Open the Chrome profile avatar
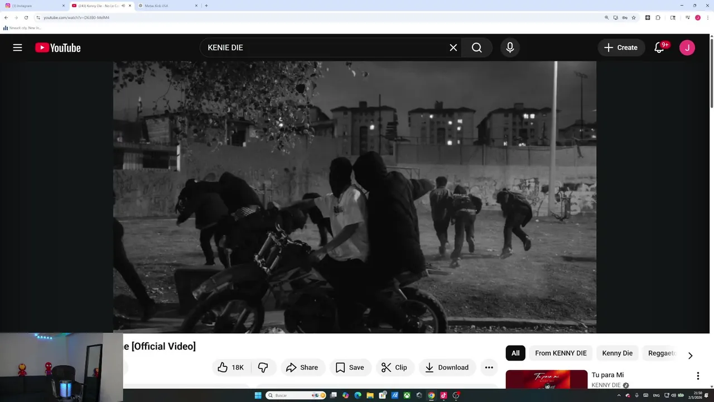Image resolution: width=714 pixels, height=402 pixels. 698,17
